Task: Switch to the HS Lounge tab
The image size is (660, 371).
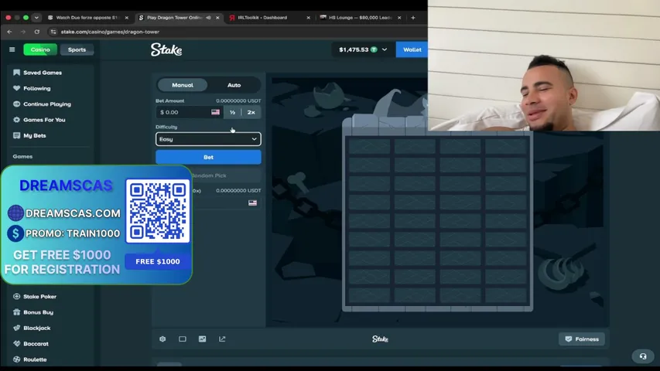Action: [360, 18]
